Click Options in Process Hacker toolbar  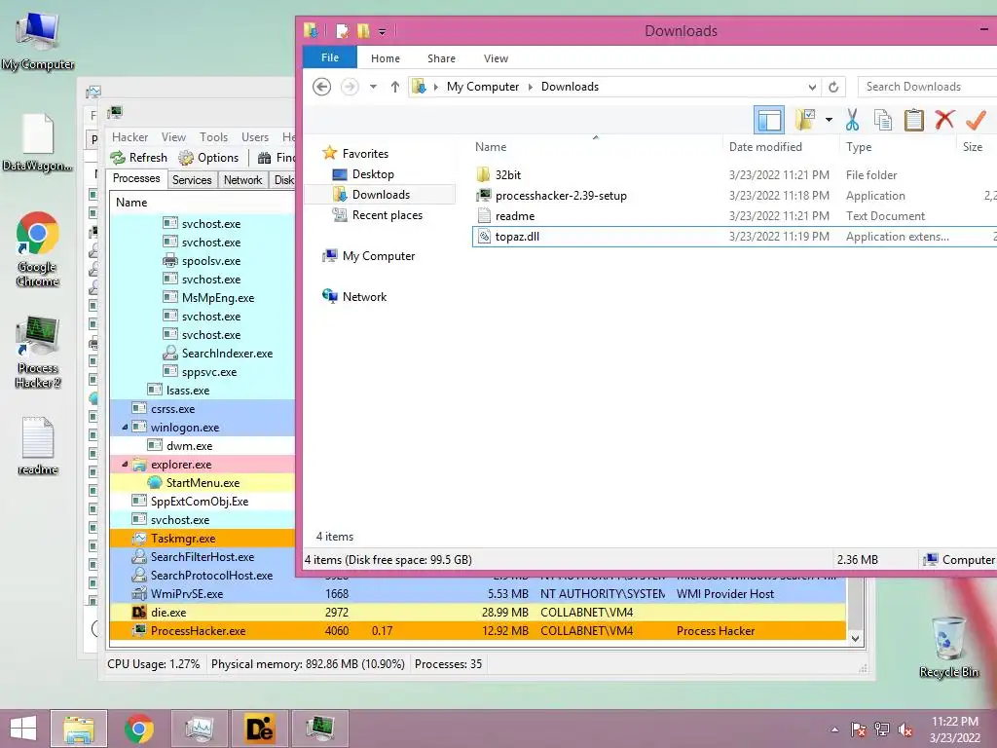click(x=208, y=158)
